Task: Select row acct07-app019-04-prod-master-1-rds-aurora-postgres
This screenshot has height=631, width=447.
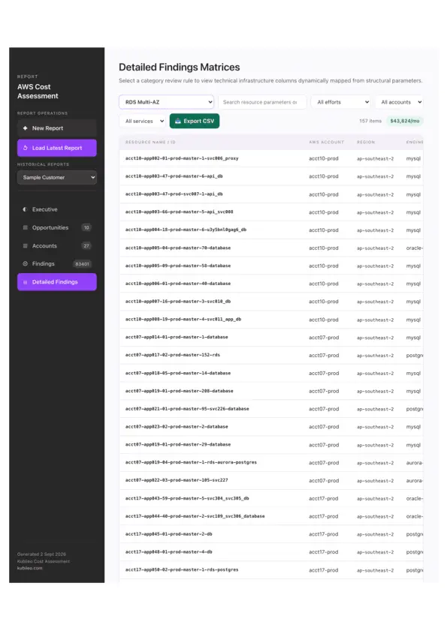Action: point(271,462)
